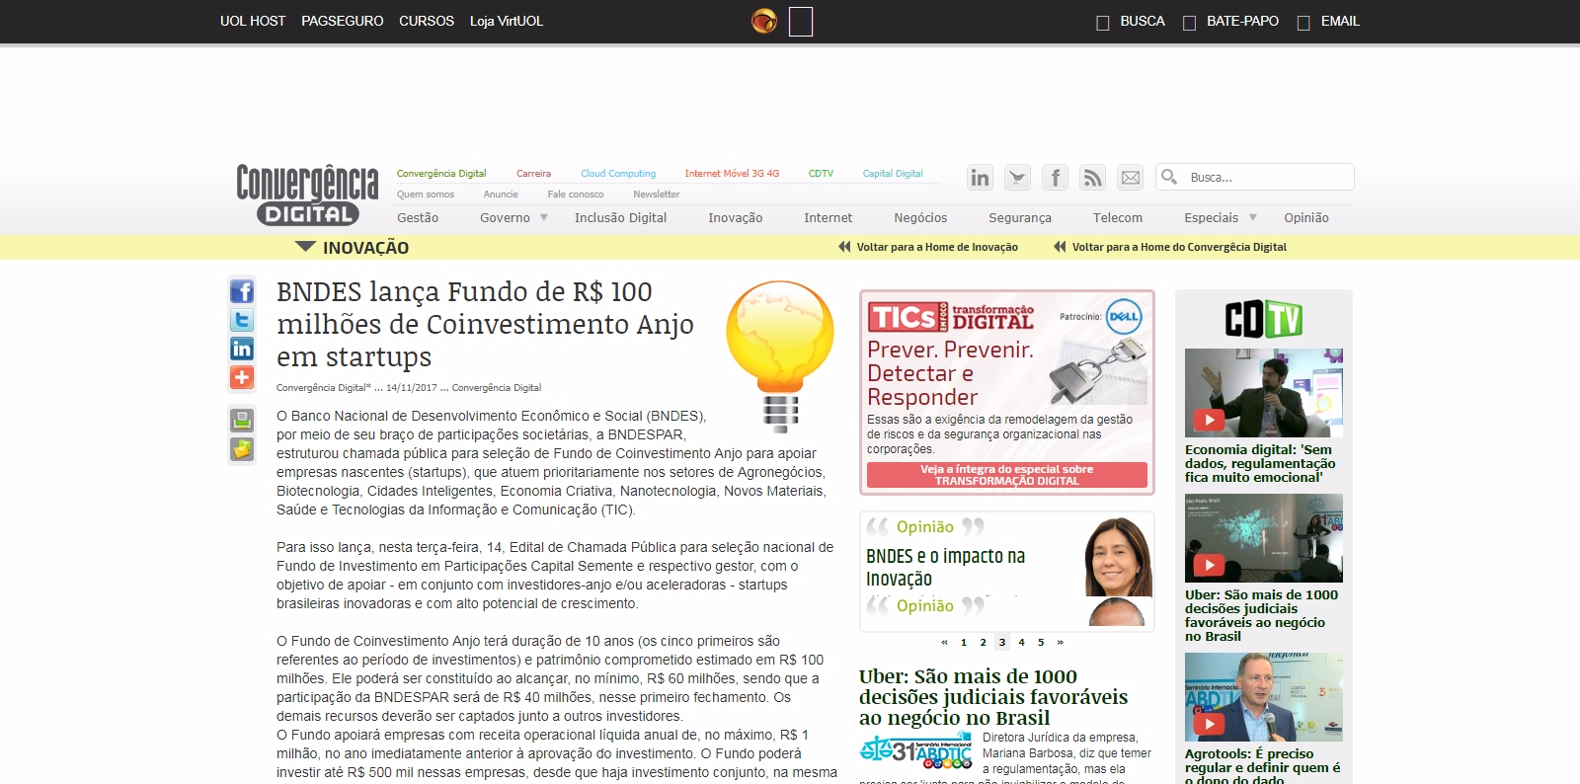Click the BATE-PAPO icon box in top bar

pos(1189,23)
